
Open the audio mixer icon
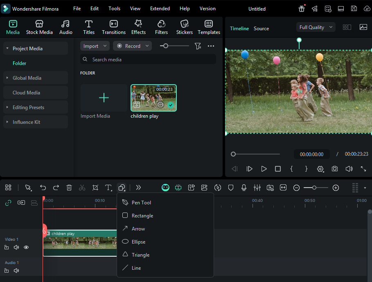click(257, 188)
